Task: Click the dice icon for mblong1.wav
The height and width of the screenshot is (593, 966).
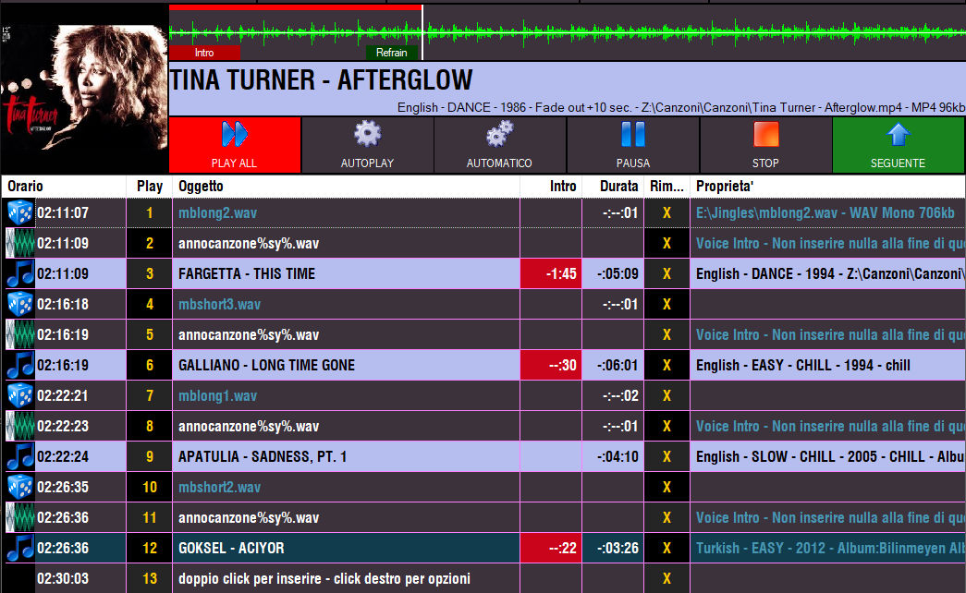Action: 20,396
